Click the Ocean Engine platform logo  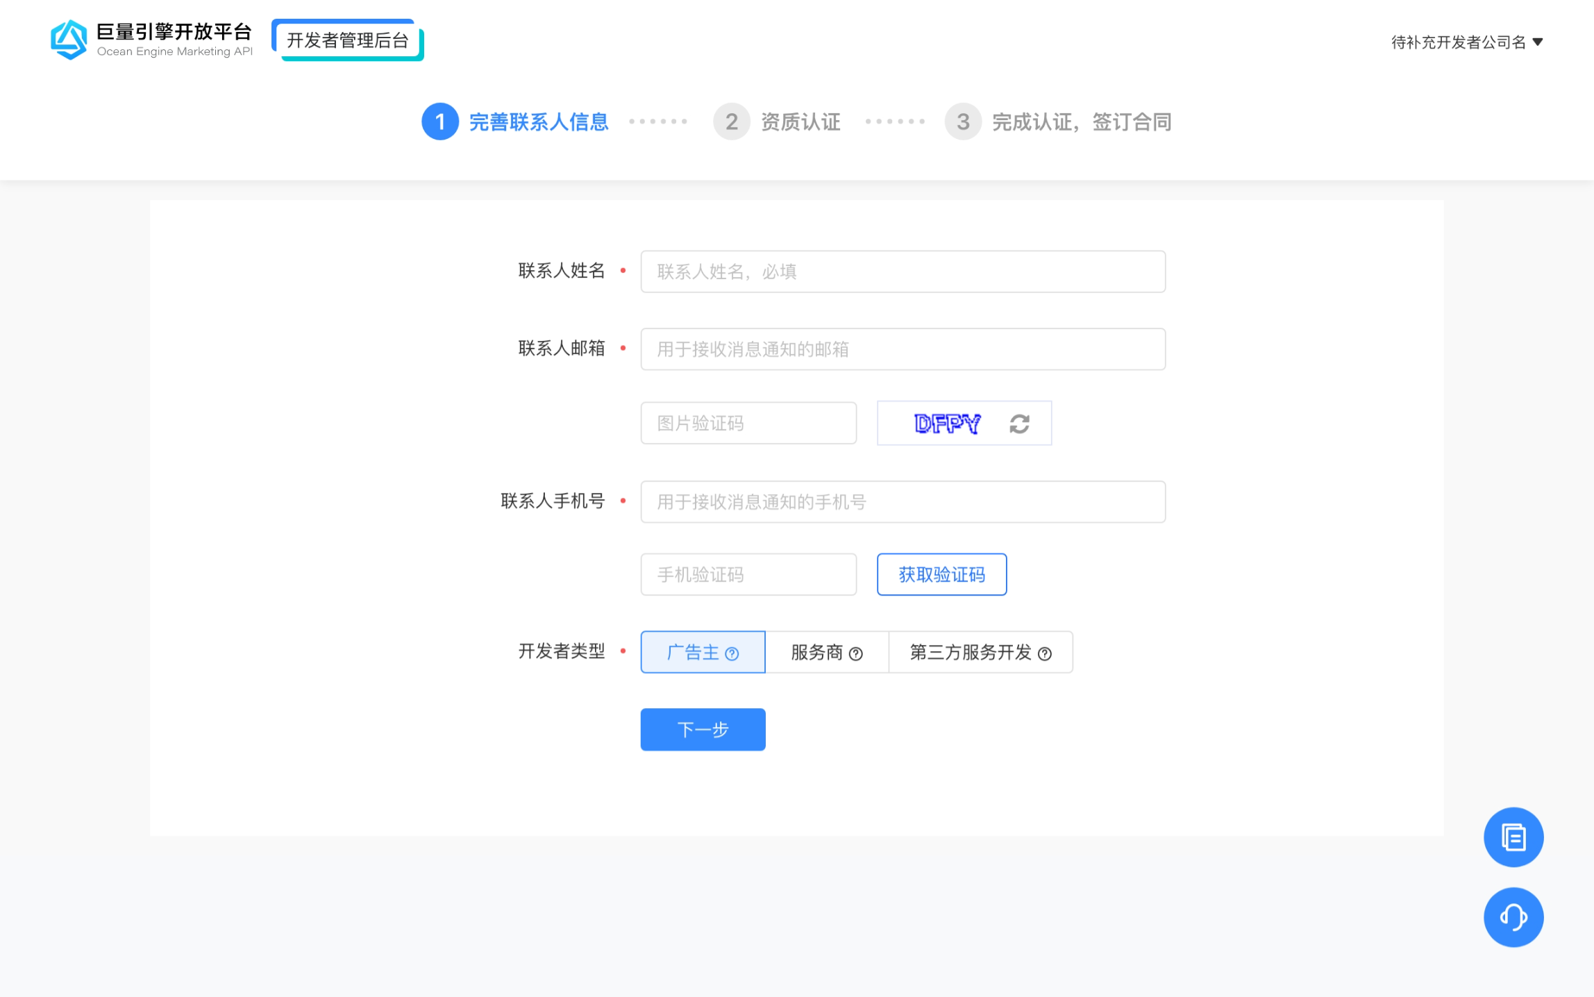(x=69, y=40)
